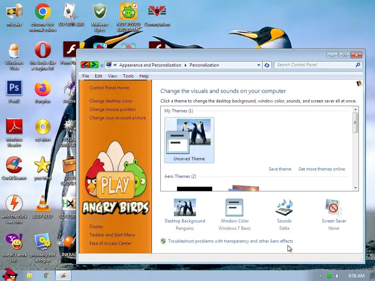This screenshot has height=281, width=375.
Task: Open the 'furryfox' Firefox icon
Action: click(x=42, y=91)
